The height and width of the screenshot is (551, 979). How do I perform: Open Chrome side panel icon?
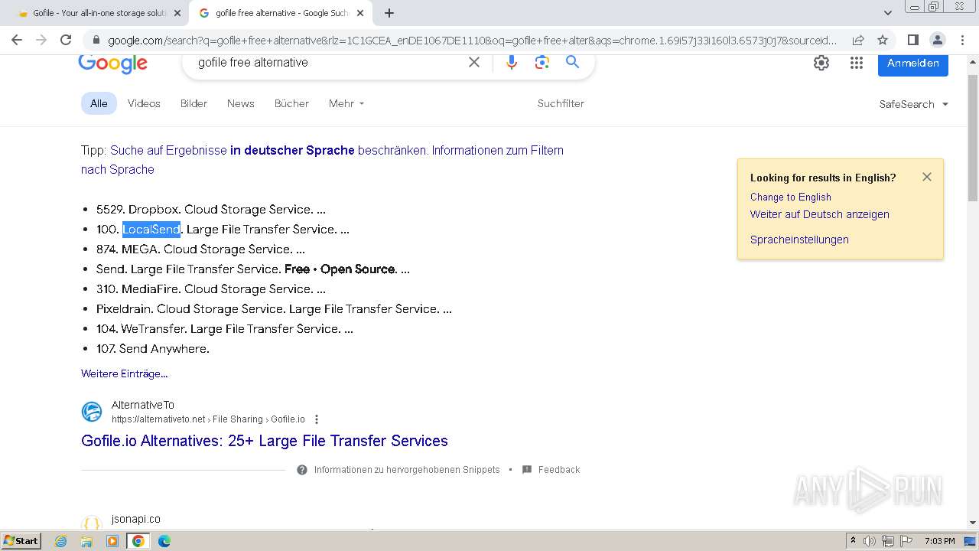(x=912, y=40)
